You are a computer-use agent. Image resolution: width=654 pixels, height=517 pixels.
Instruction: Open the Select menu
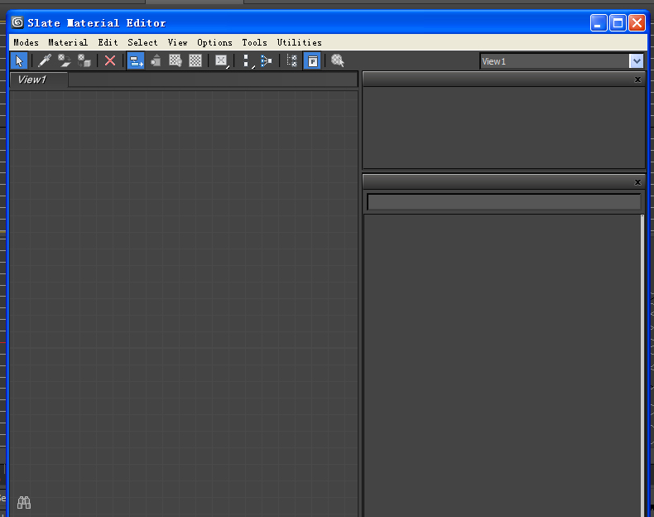click(x=142, y=42)
